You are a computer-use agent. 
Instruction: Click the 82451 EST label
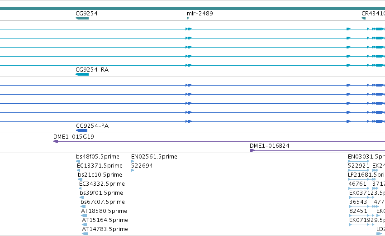click(x=358, y=211)
